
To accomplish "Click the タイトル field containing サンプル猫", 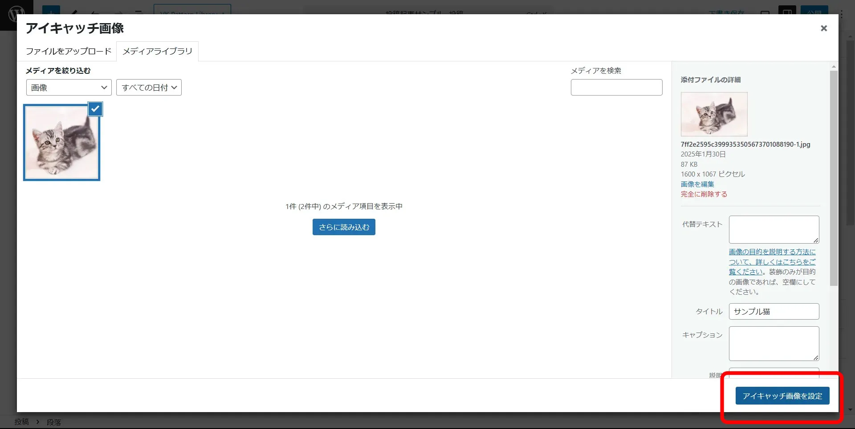I will tap(774, 312).
